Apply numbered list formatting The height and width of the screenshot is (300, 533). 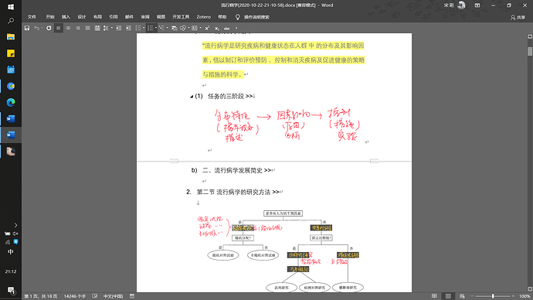point(151,29)
